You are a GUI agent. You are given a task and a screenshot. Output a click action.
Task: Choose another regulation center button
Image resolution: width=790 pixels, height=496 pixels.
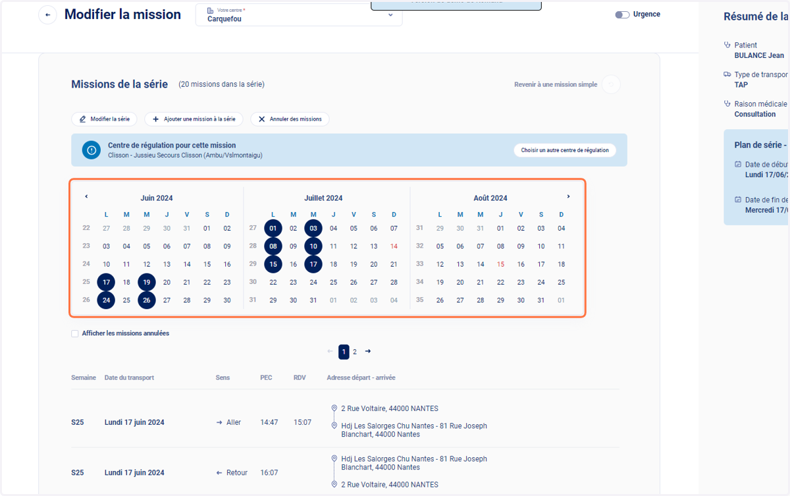point(565,150)
